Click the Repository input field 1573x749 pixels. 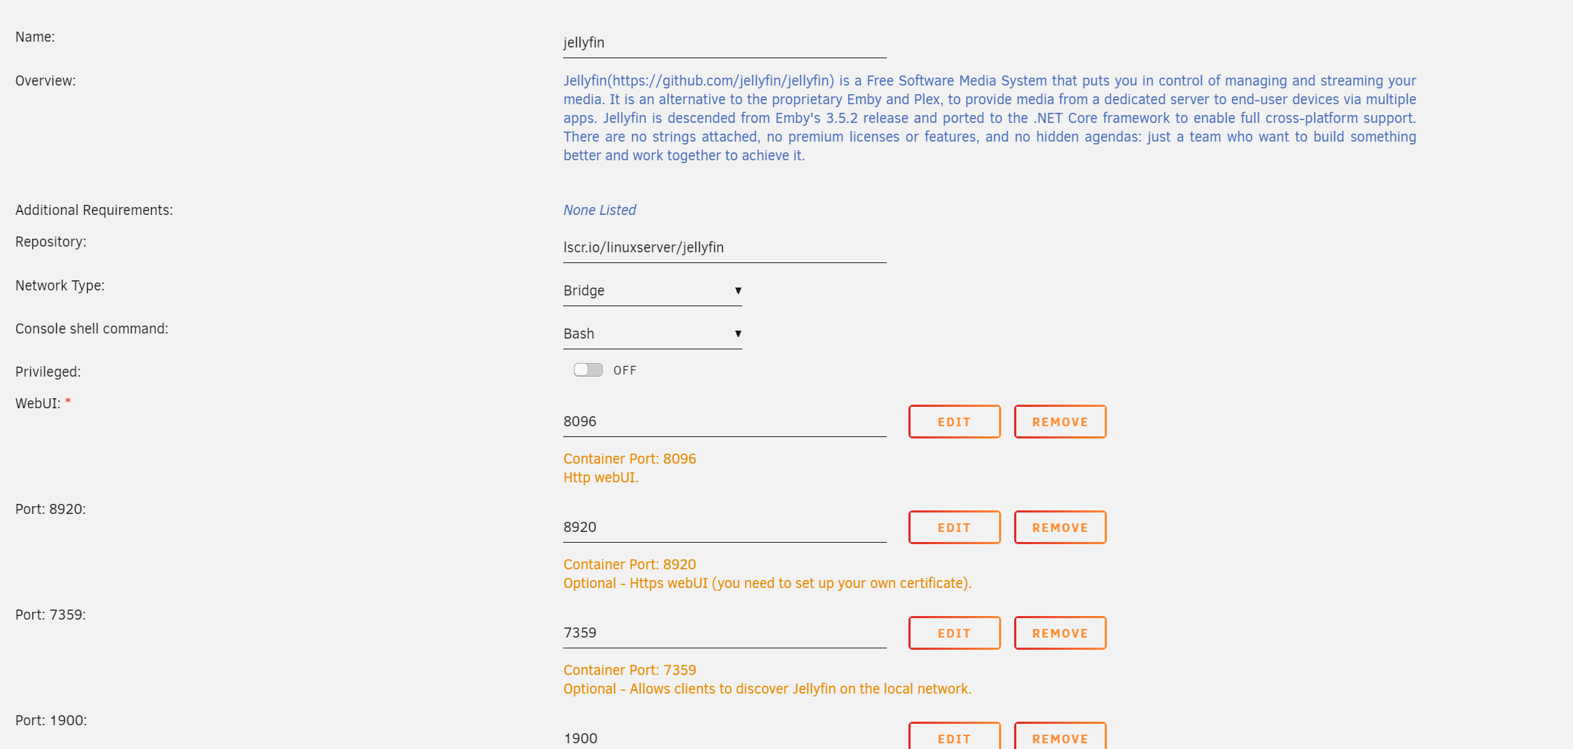[x=724, y=248]
